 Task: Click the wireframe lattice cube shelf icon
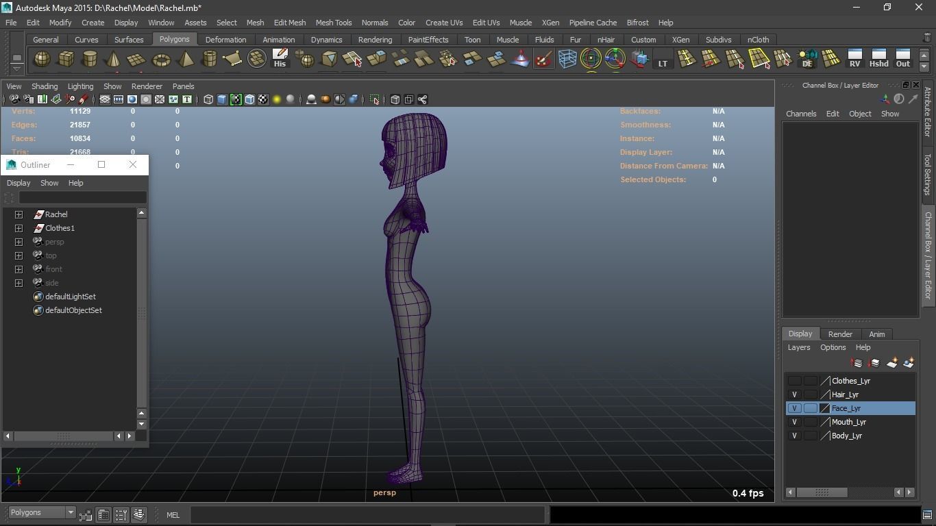(x=567, y=59)
